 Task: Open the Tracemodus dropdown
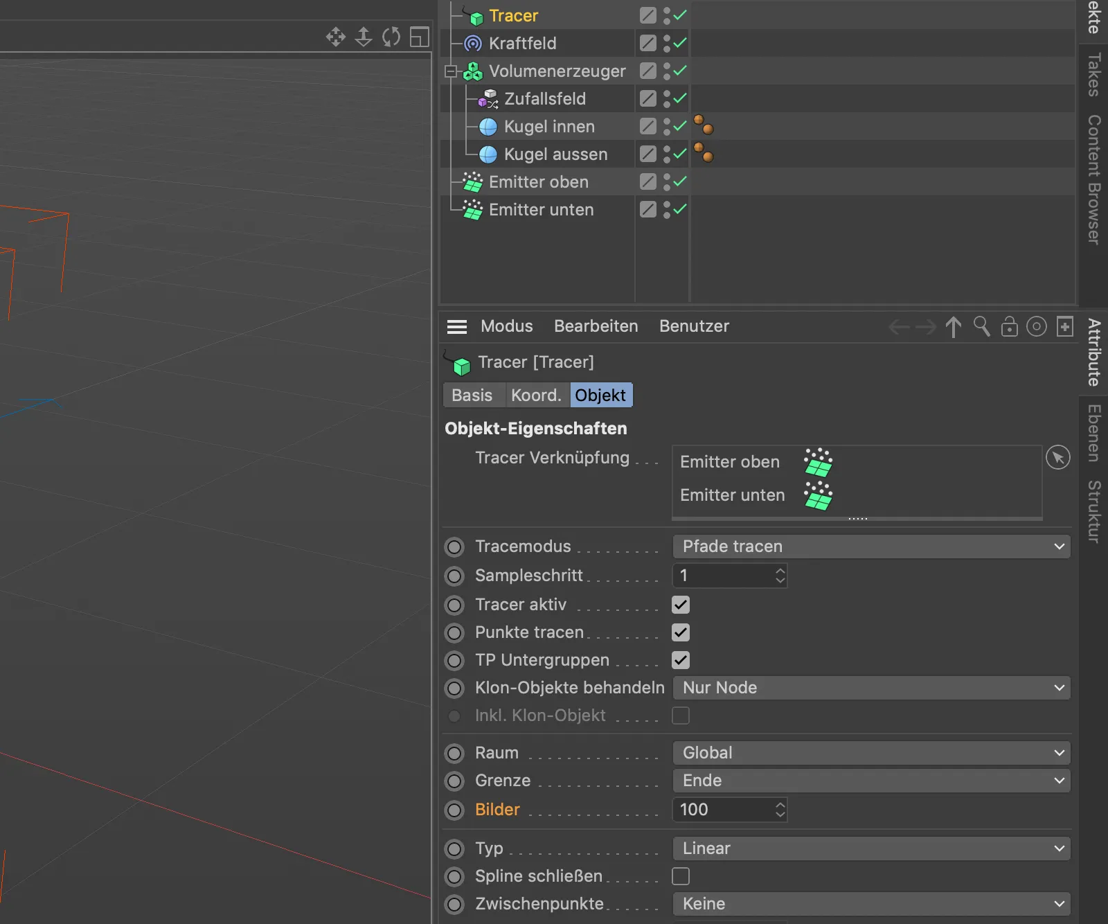[871, 547]
